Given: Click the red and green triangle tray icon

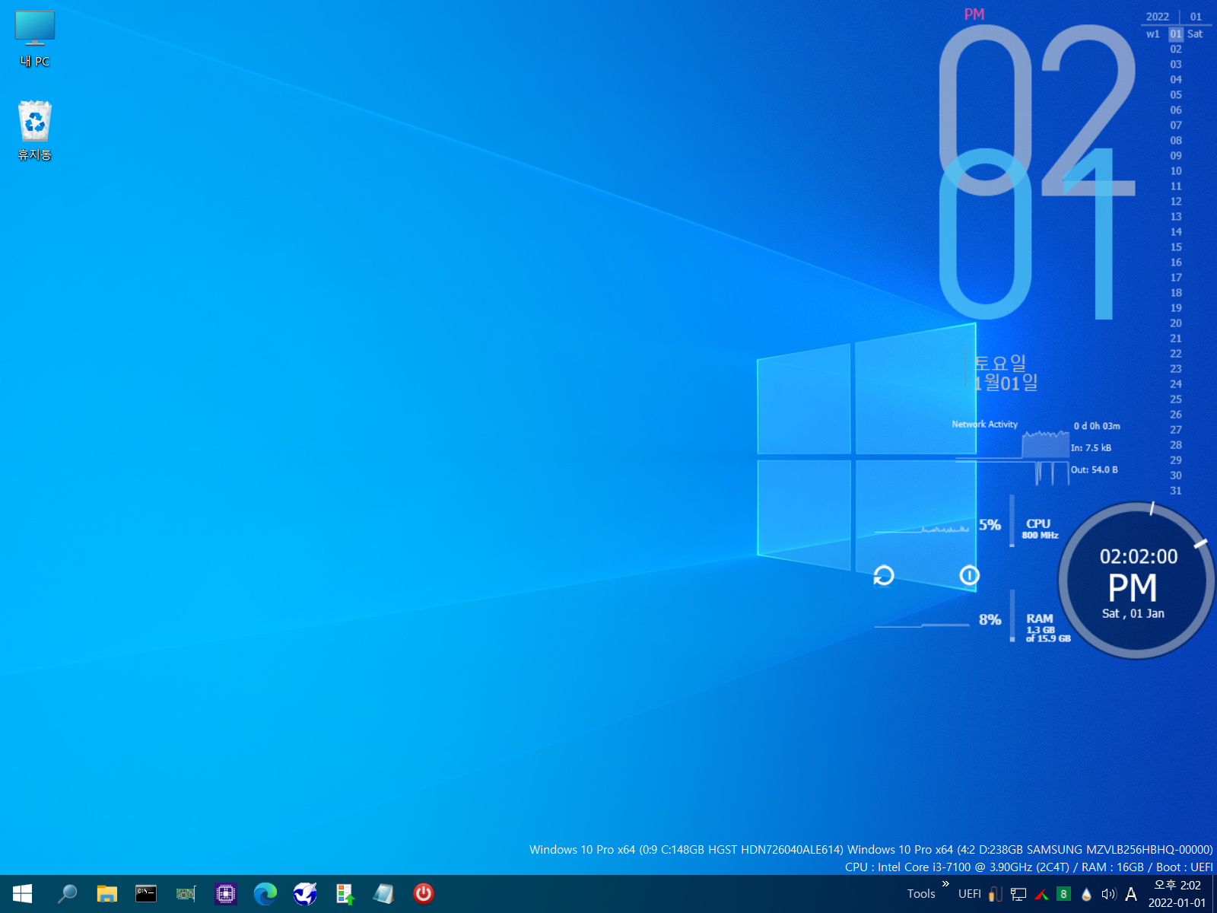Looking at the screenshot, I should point(1041,895).
